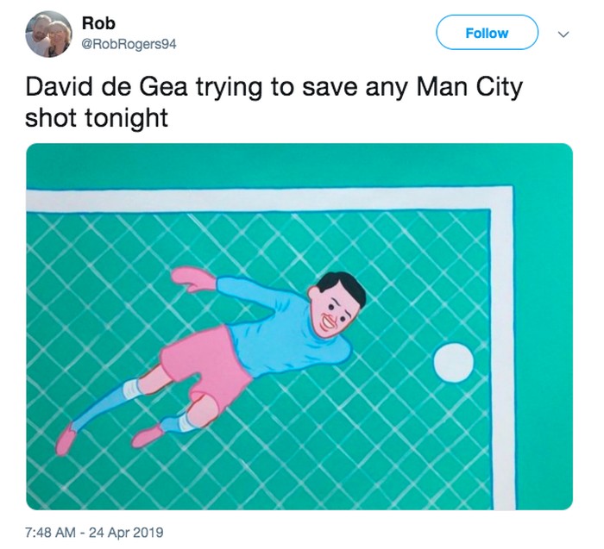This screenshot has height=549, width=604.
Task: Open the goalkeeper cartoon image
Action: 299,326
